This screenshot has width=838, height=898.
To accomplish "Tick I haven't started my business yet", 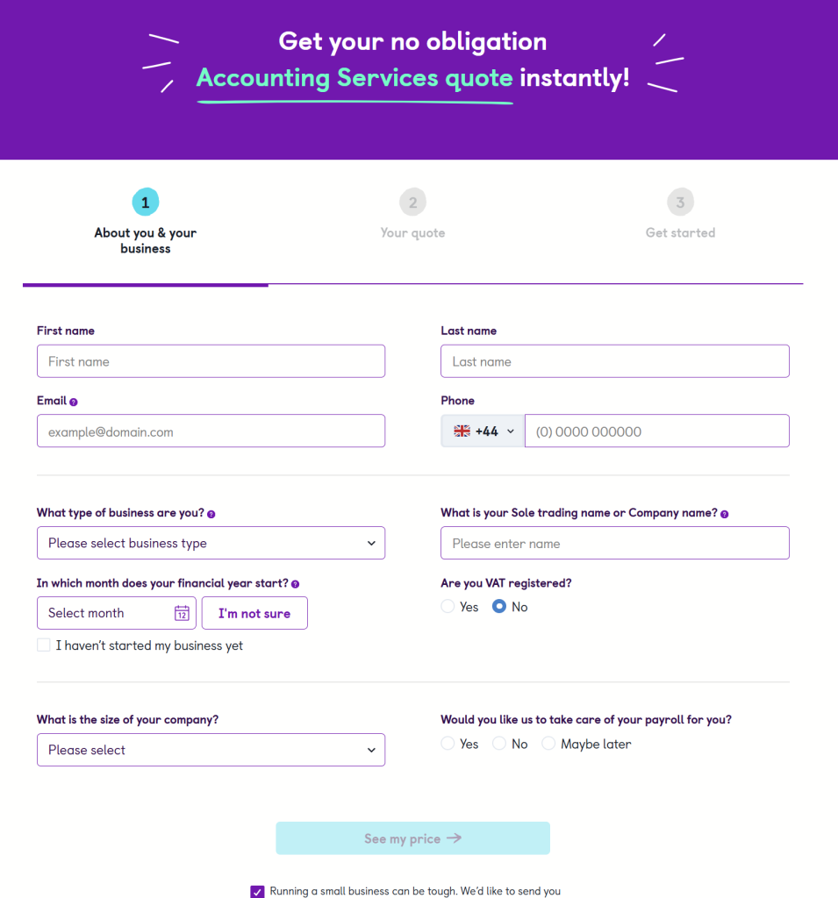I will click(x=44, y=645).
